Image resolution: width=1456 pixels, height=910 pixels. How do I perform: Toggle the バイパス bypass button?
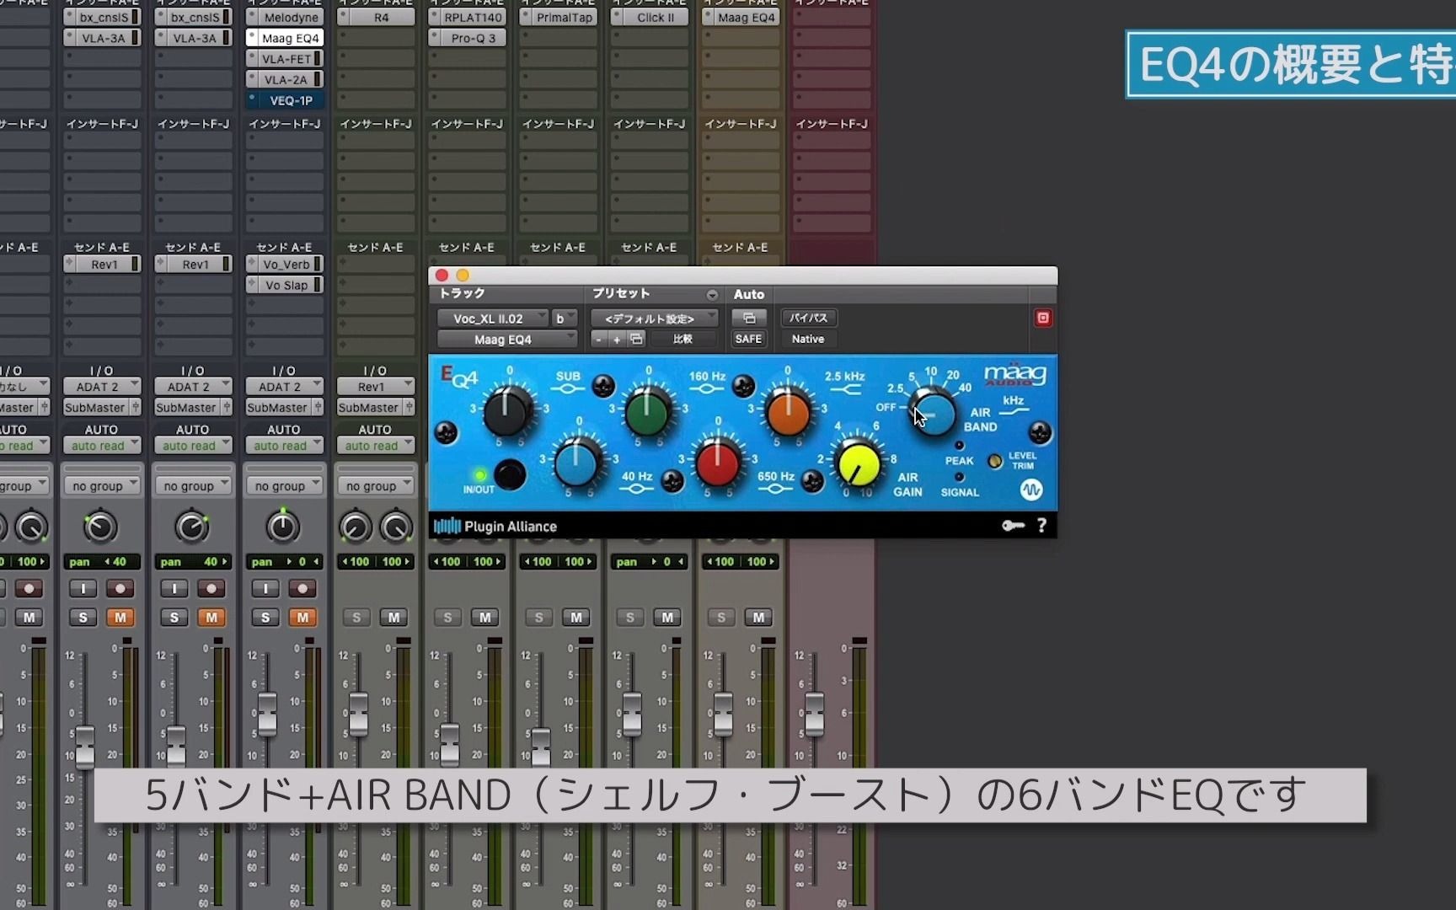pyautogui.click(x=808, y=318)
